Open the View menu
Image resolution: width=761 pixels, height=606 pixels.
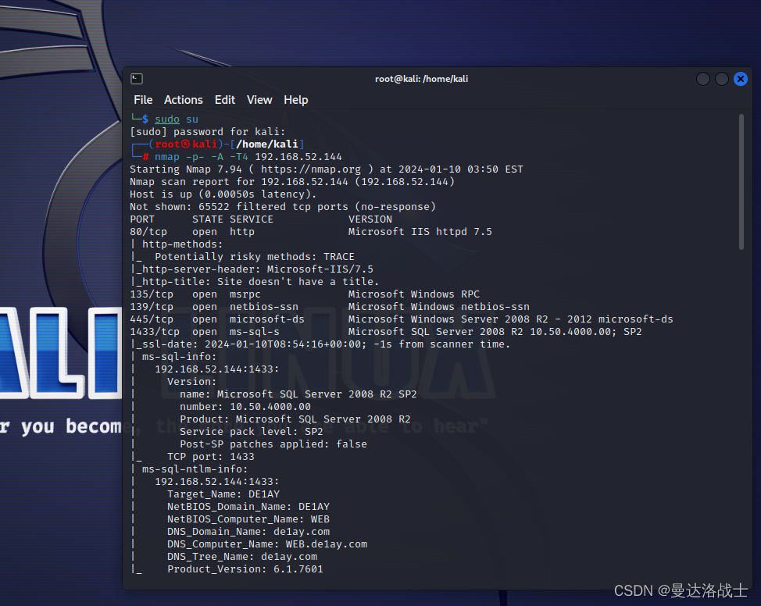click(259, 100)
